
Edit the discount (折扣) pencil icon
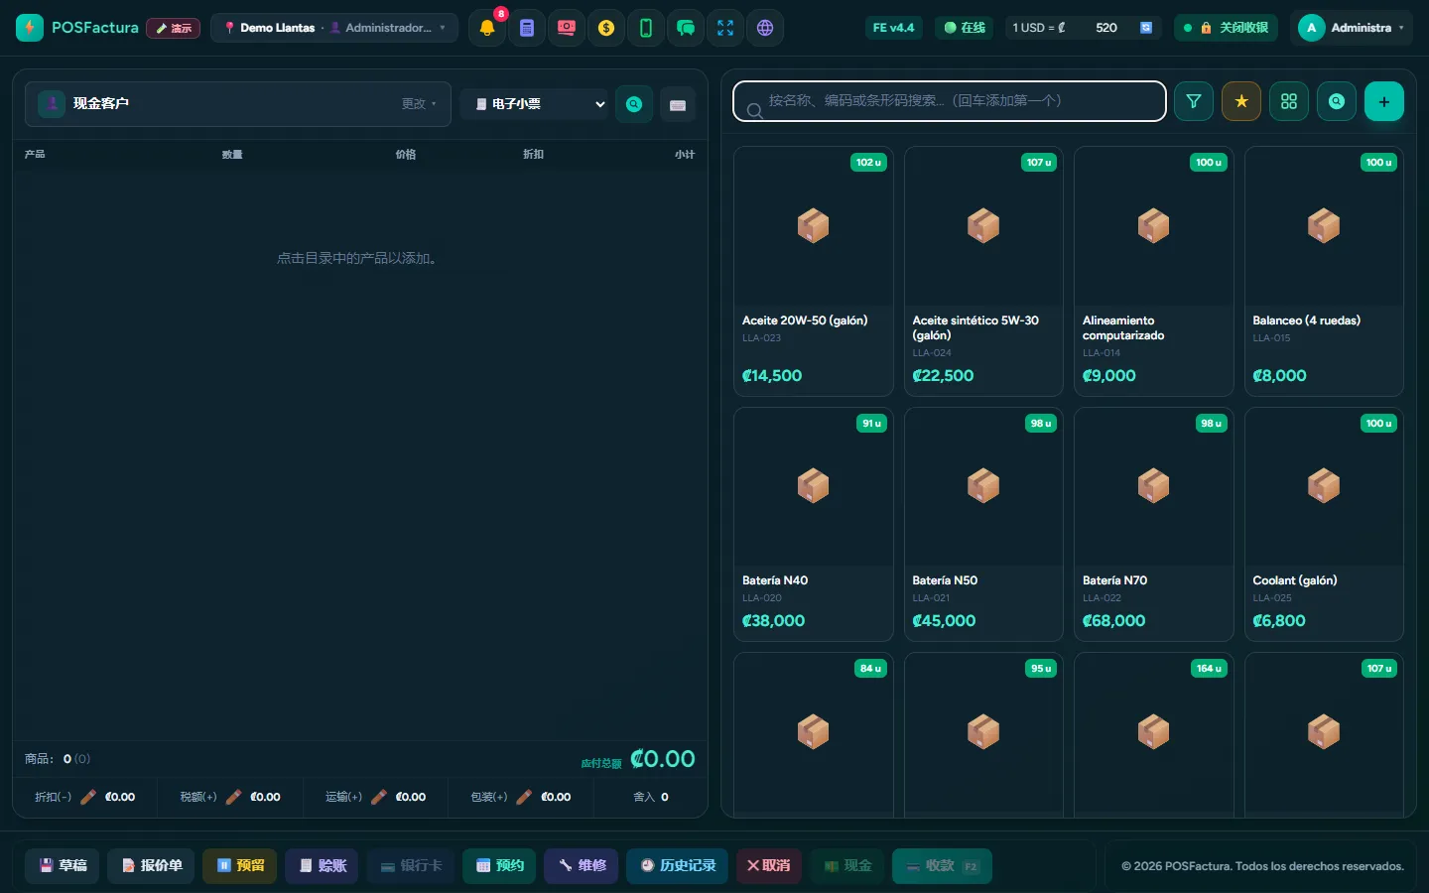(88, 797)
